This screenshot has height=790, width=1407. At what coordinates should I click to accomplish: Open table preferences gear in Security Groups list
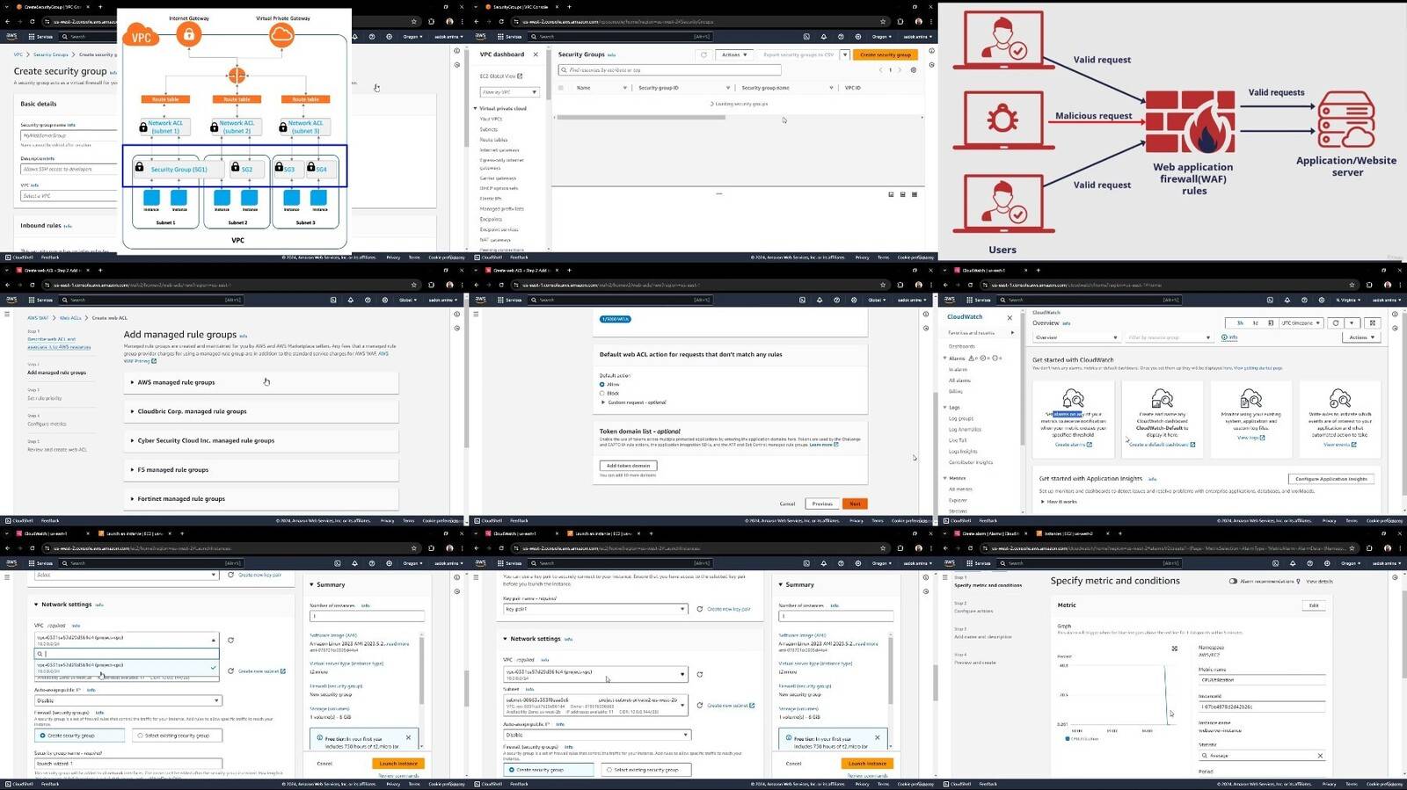click(x=913, y=70)
